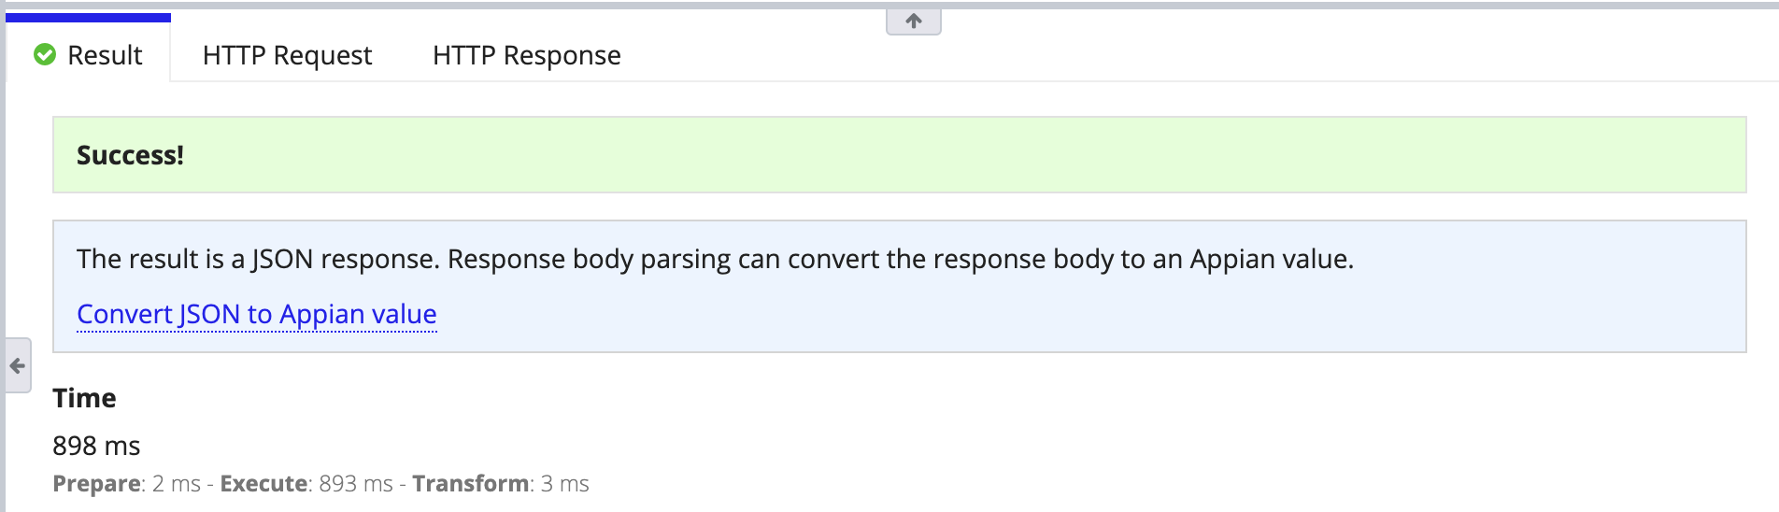Click Convert JSON to Appian value link

(x=256, y=314)
